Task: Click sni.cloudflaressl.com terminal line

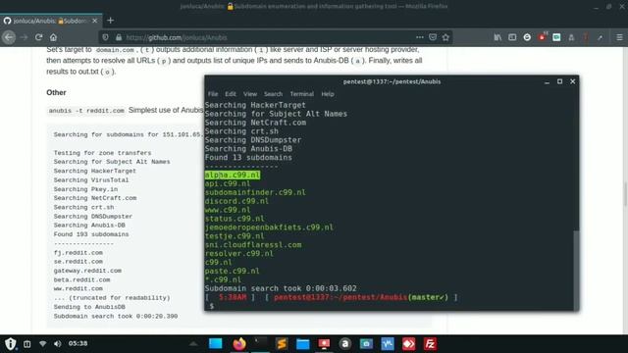Action: (253, 245)
